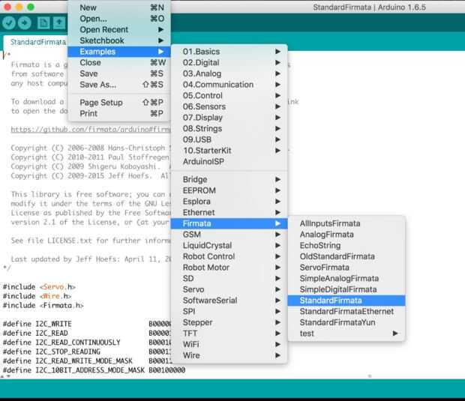Viewport: 465px width, 401px height.
Task: Expand the 03.Analog examples submenu
Action: (x=229, y=73)
